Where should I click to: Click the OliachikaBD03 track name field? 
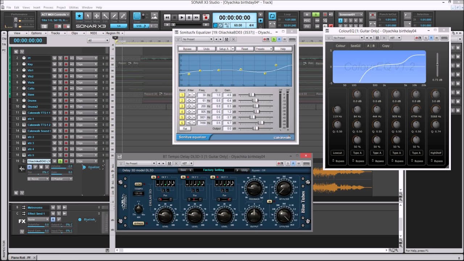click(39, 161)
